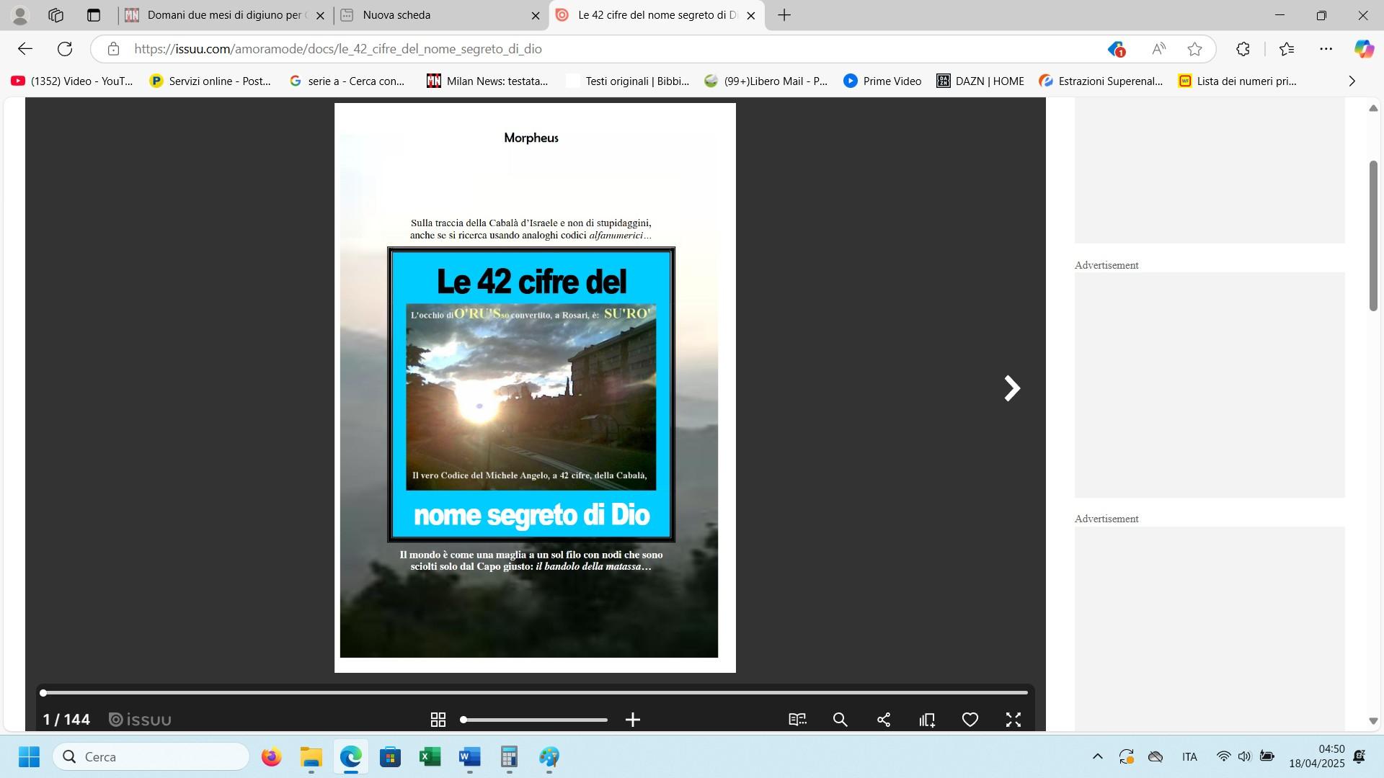Switch to Domani due mesi di digiuno tab
Viewport: 1384px width, 778px height.
(x=223, y=15)
